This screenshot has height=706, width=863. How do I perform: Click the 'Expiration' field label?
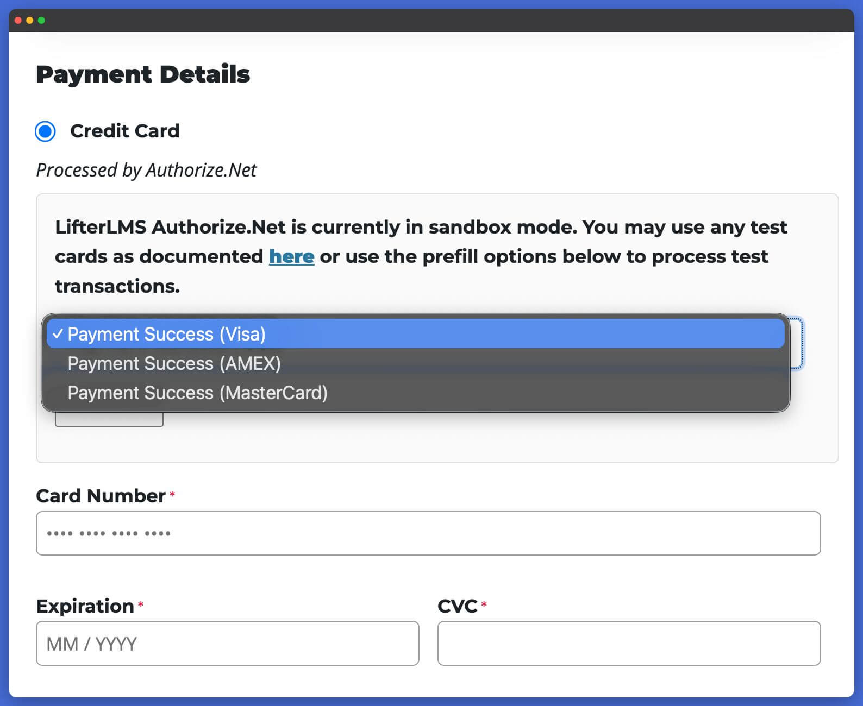click(85, 606)
